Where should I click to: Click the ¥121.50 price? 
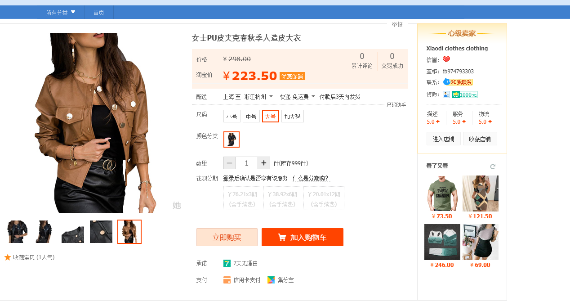coord(480,216)
